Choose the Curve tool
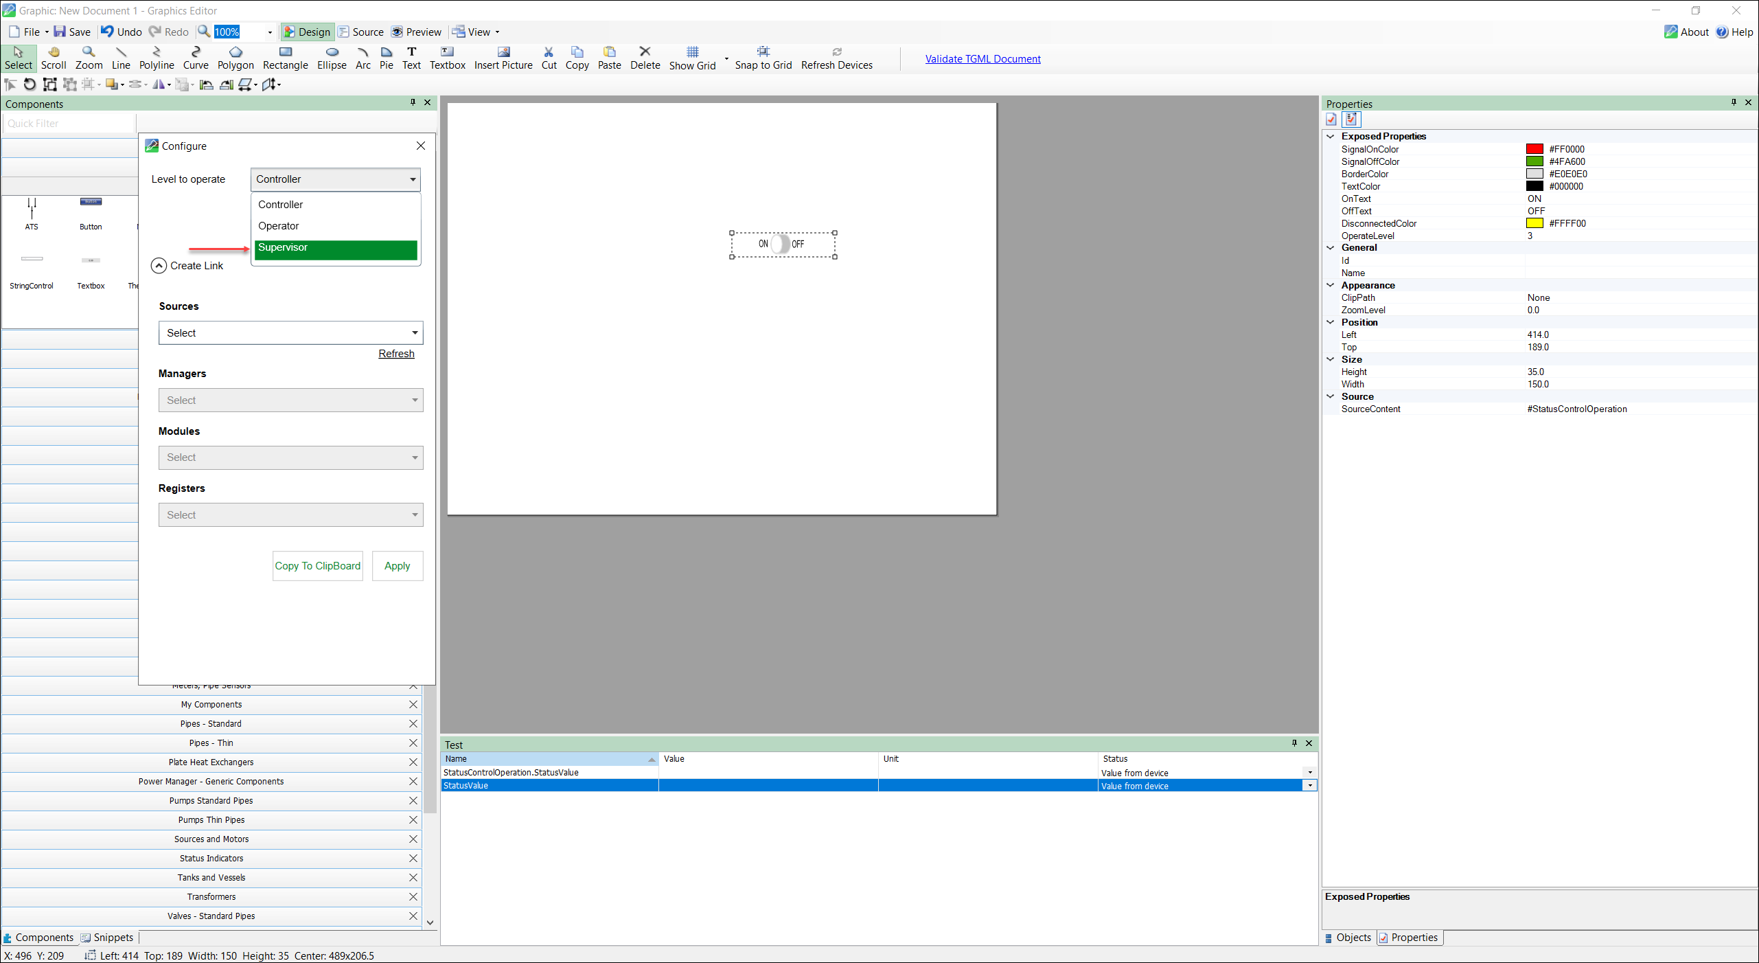 click(x=196, y=58)
